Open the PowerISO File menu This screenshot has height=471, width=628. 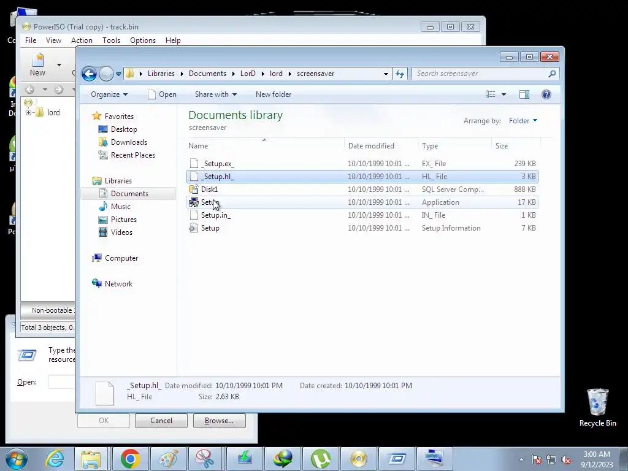(x=31, y=40)
